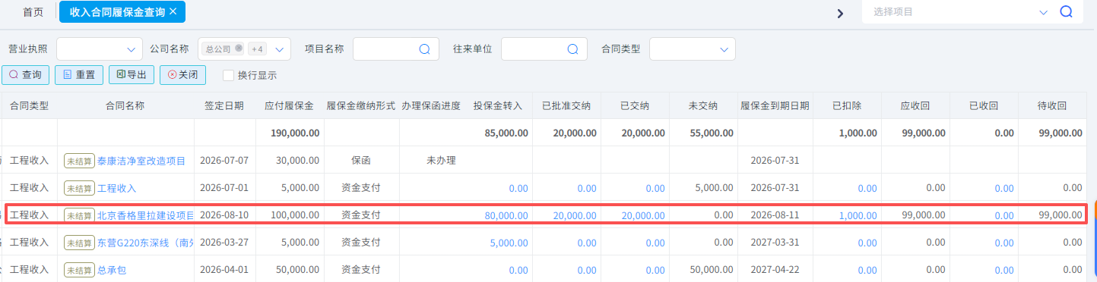Click the 未结算 tag in 总承包 row
Image resolution: width=1097 pixels, height=282 pixels.
tap(79, 270)
